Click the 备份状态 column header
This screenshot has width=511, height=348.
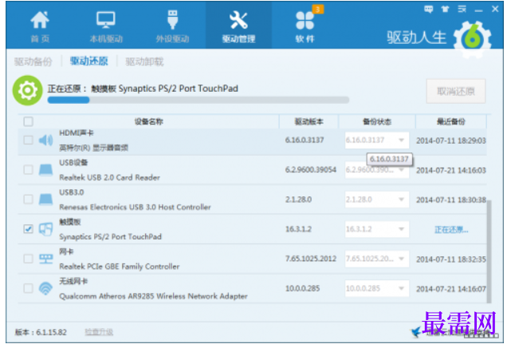click(377, 121)
